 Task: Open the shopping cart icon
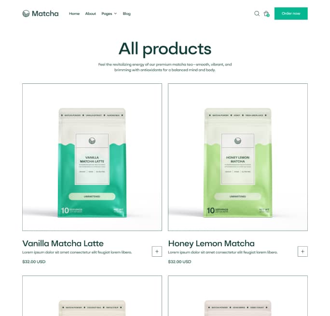pyautogui.click(x=266, y=13)
